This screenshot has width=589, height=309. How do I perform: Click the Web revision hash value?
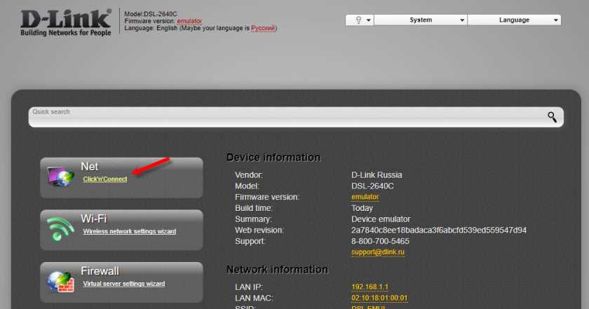439,230
